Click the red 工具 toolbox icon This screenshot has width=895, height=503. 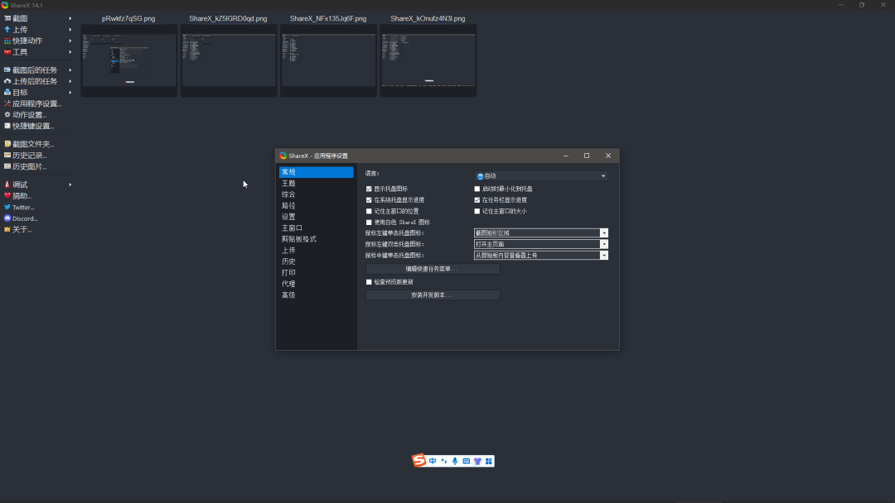[x=7, y=52]
